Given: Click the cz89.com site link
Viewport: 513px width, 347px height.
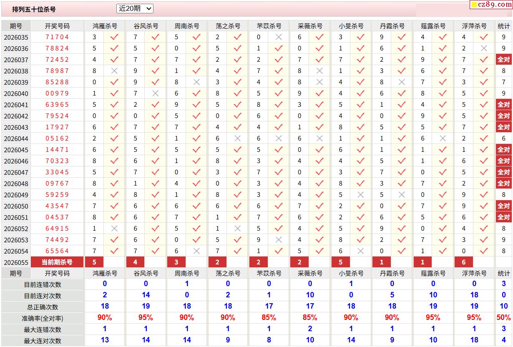Looking at the screenshot, I should (x=494, y=5).
